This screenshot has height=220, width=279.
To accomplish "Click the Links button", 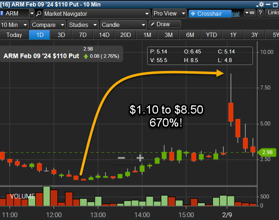I will click(x=272, y=13).
